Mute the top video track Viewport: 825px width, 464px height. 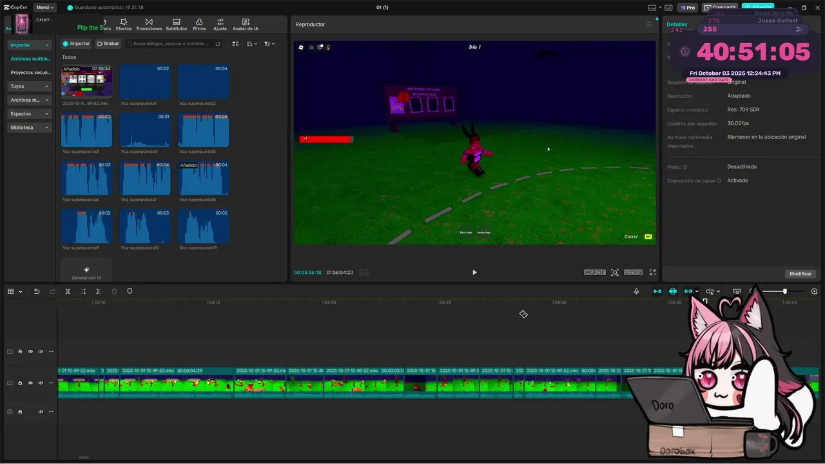click(x=41, y=352)
